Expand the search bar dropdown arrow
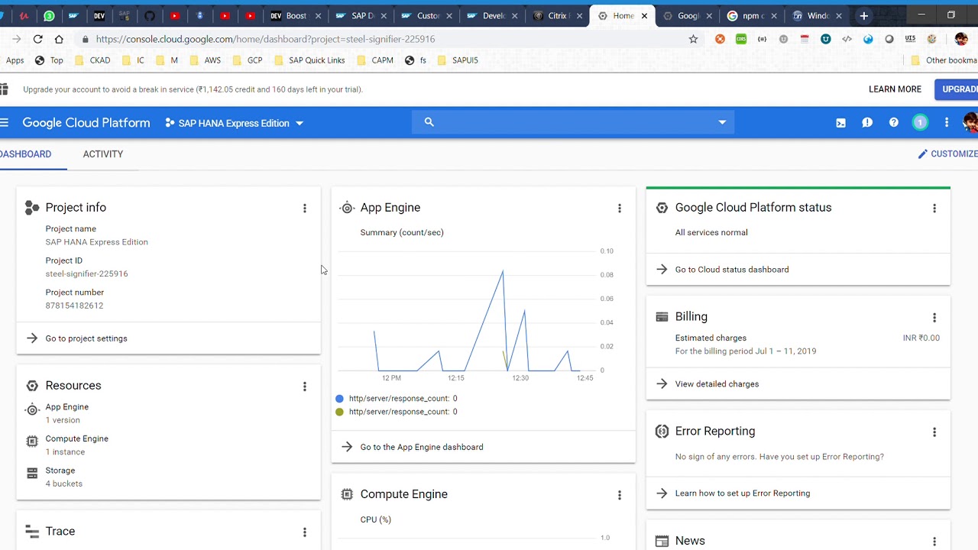 [722, 122]
